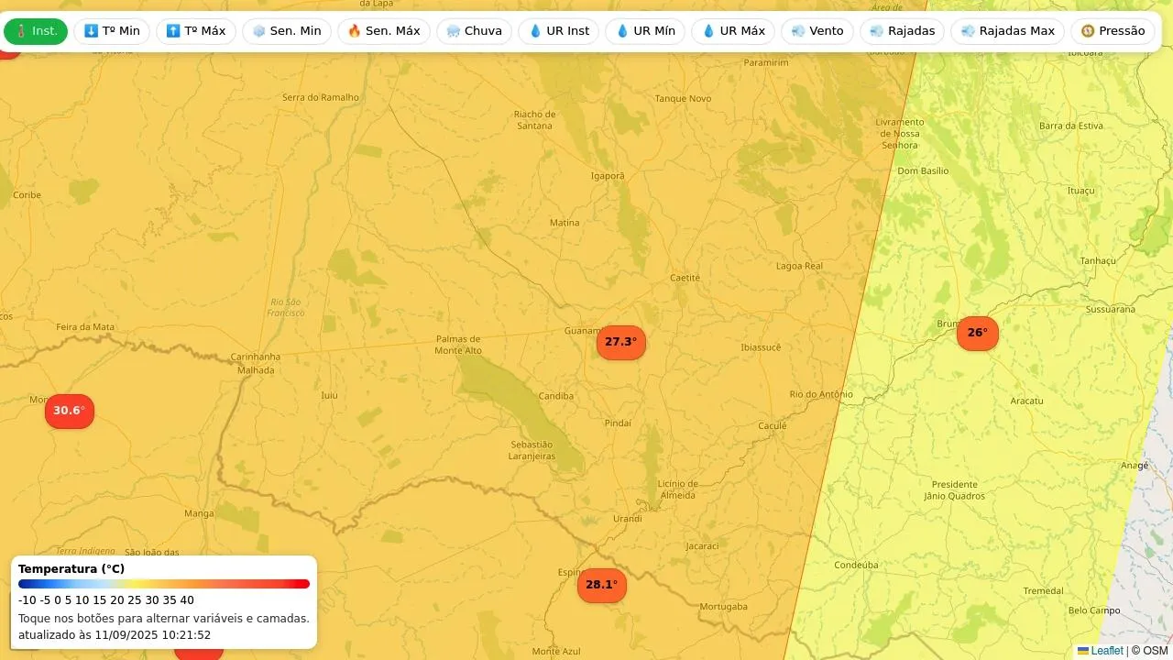Open the 27.3° station marker near Guanambi

click(x=620, y=342)
